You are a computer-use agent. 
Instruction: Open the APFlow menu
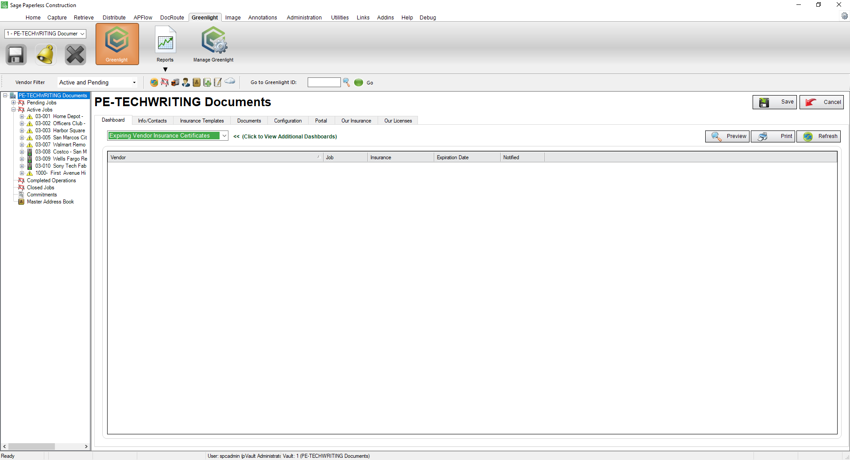tap(143, 18)
